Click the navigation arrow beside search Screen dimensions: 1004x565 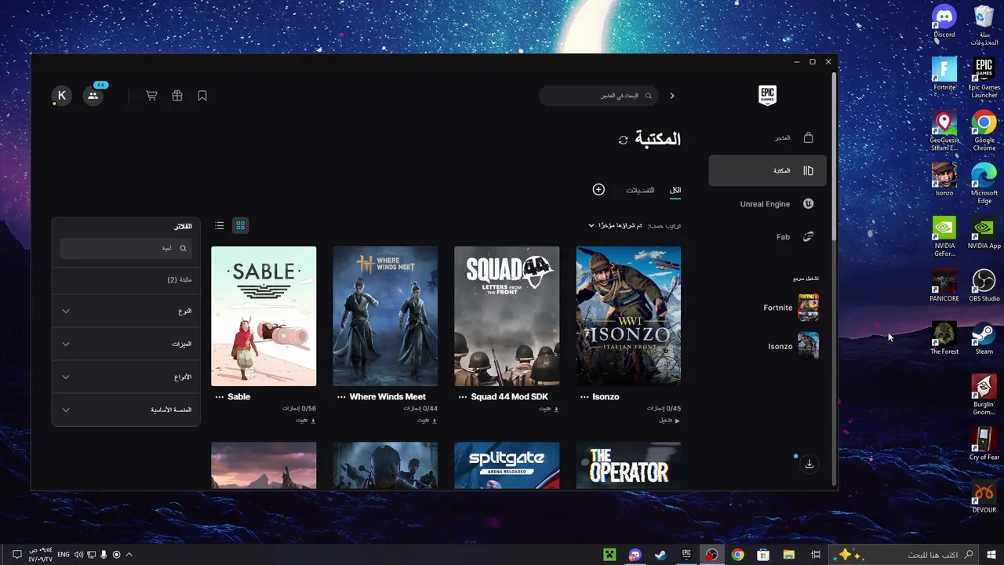[x=672, y=96]
